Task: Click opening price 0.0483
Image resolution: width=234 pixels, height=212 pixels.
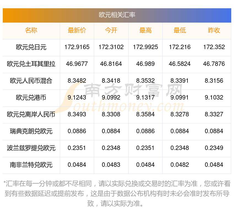Action: point(111,165)
